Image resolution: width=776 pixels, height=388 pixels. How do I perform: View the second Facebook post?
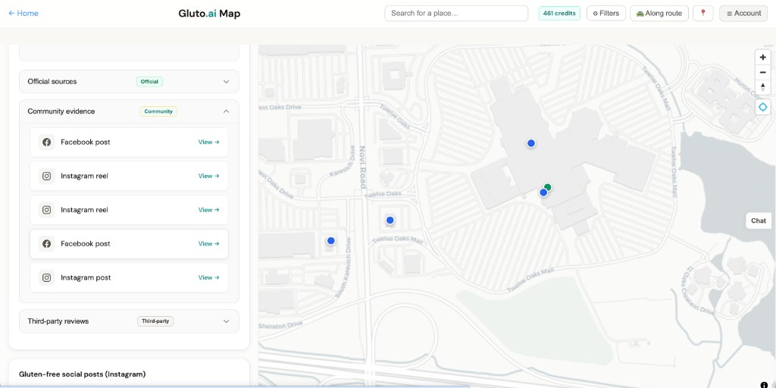coord(209,243)
